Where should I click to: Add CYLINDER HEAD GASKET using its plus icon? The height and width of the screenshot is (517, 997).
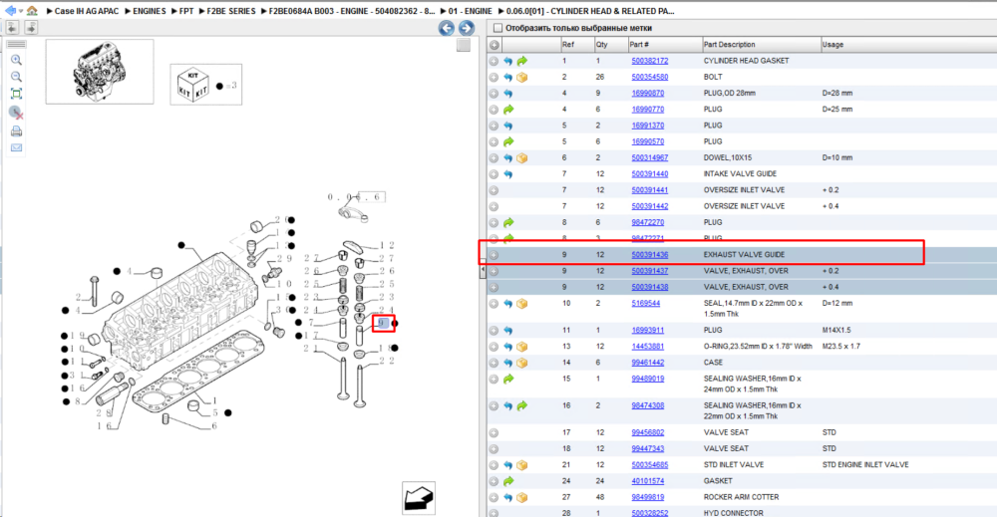click(x=495, y=61)
